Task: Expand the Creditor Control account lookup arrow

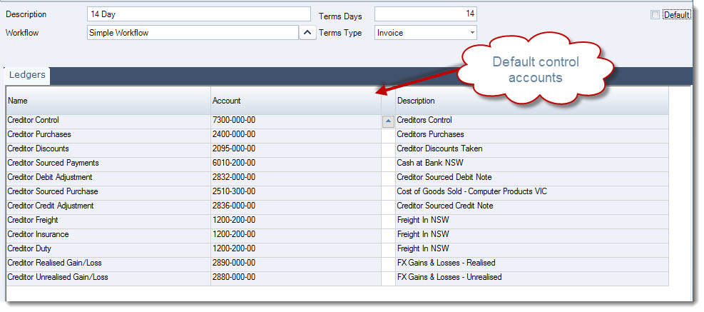Action: [387, 121]
